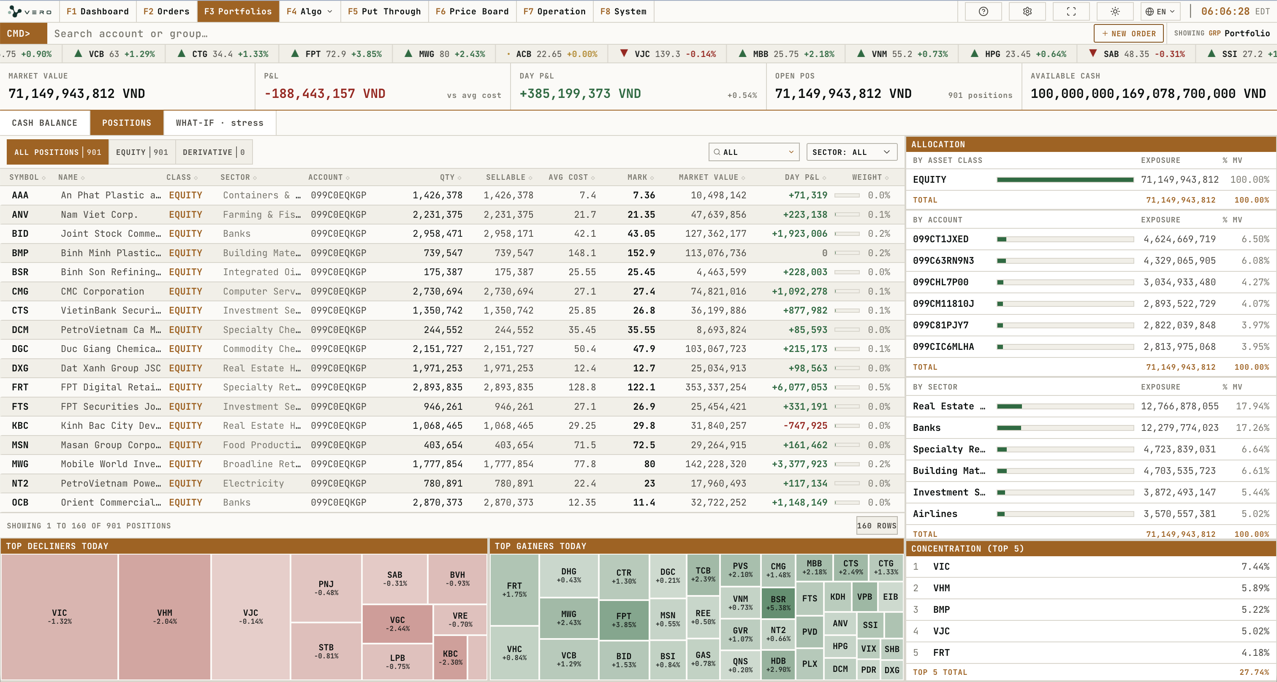Click the FPT +3.85% gainer tile
This screenshot has height=682, width=1277.
click(x=624, y=620)
